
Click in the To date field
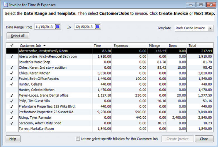[84, 27]
